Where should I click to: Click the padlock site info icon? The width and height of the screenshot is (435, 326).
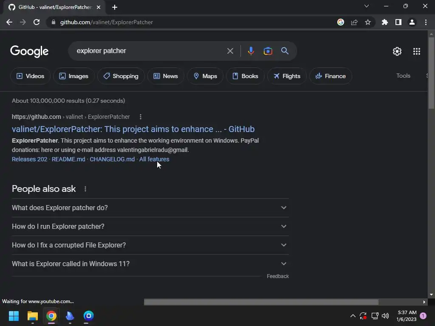[x=54, y=22]
